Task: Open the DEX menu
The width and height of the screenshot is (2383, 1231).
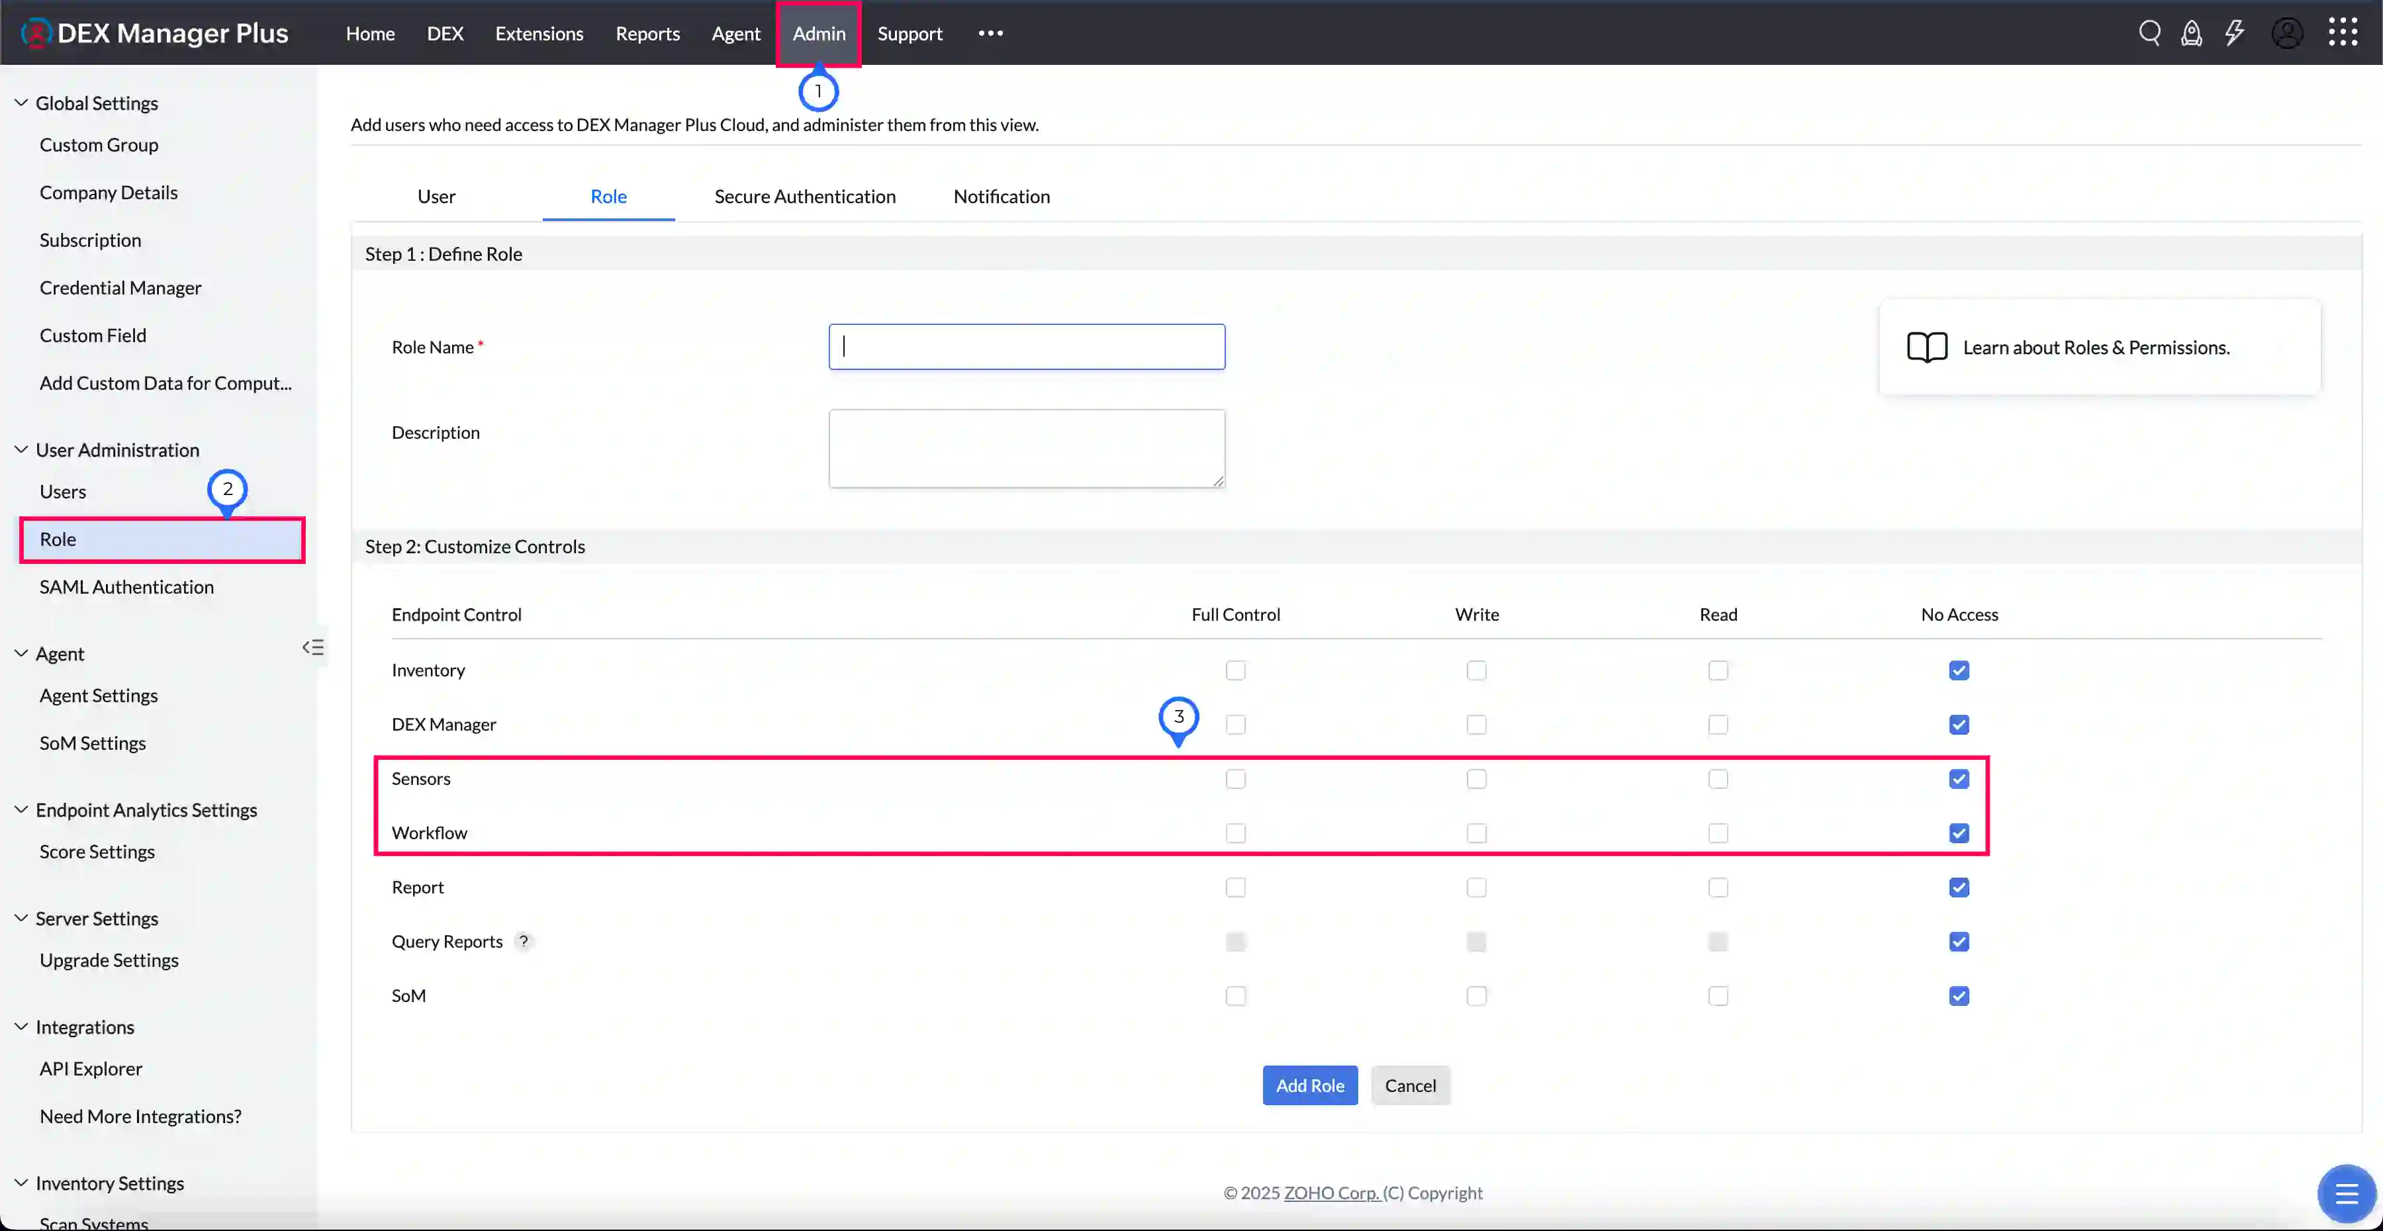Action: pyautogui.click(x=445, y=33)
